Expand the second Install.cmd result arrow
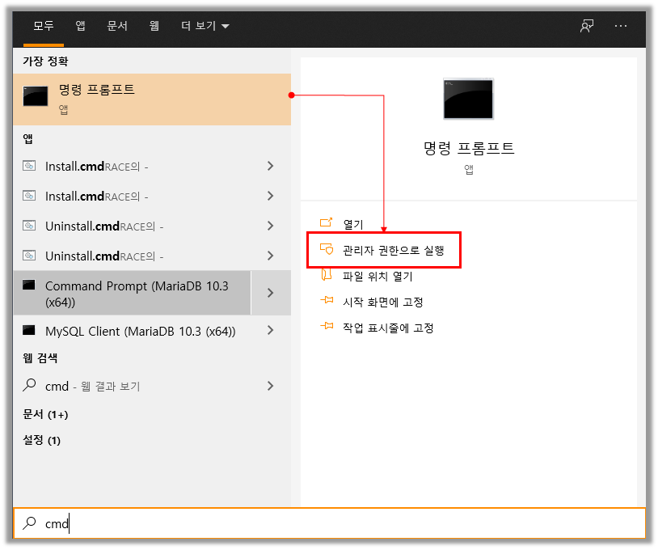 (x=270, y=196)
